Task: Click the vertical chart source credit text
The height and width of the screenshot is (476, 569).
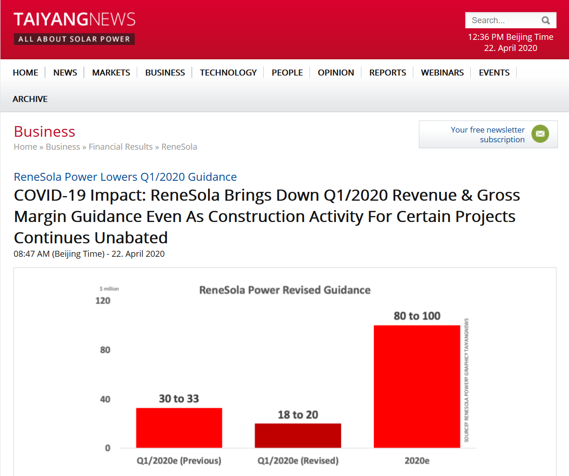Action: (x=467, y=380)
